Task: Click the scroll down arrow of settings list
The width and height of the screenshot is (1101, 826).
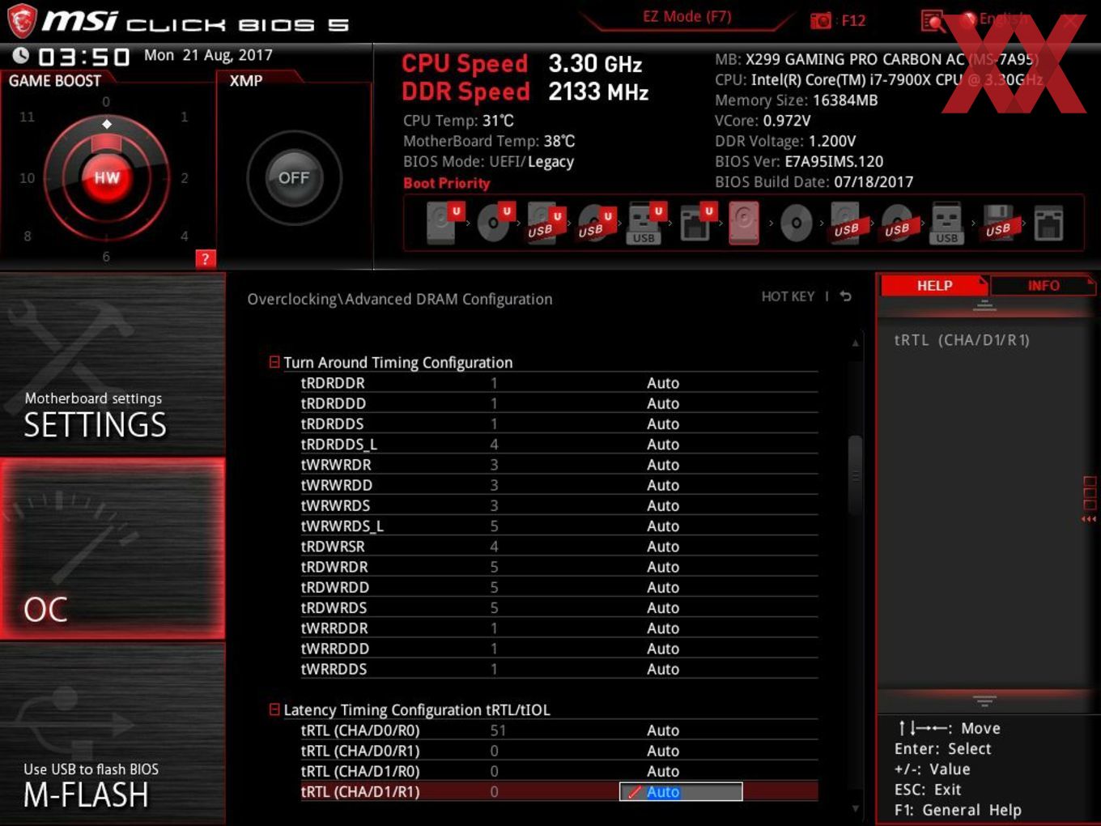Action: point(855,808)
